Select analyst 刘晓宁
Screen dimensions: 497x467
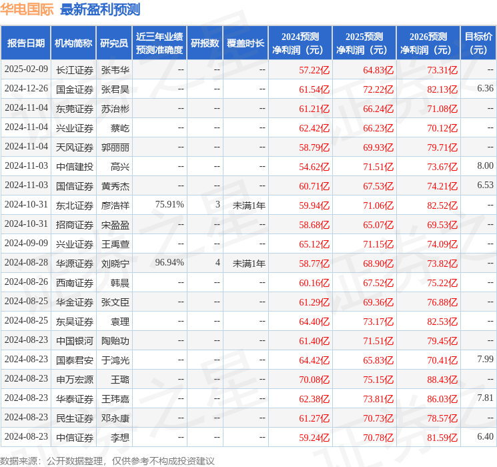tap(115, 264)
